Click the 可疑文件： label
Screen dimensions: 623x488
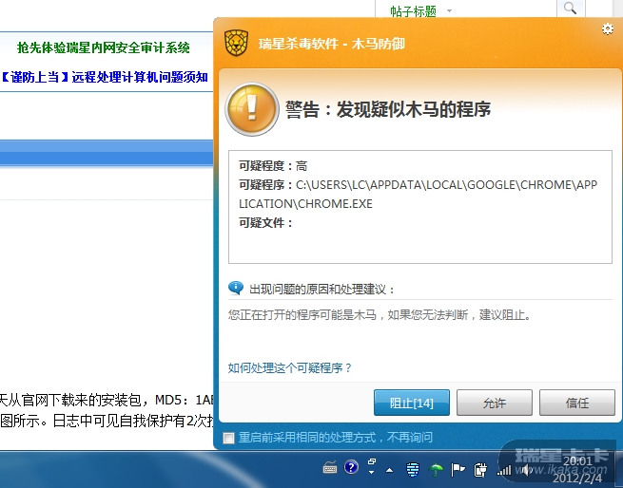pyautogui.click(x=265, y=222)
